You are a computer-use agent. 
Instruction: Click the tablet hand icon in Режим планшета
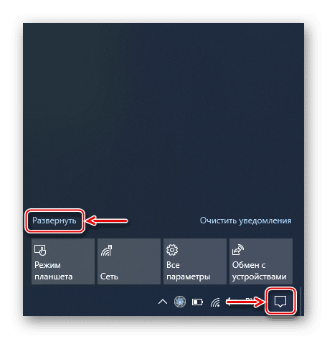point(40,250)
